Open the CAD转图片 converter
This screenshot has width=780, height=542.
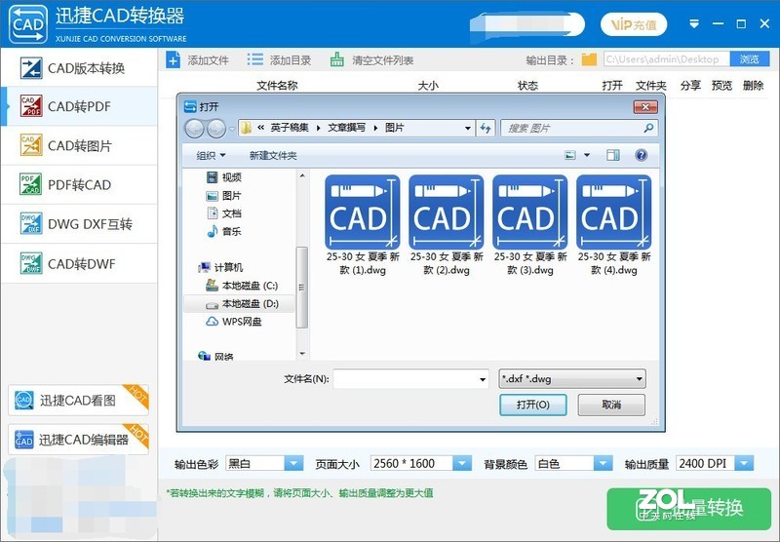coord(80,145)
